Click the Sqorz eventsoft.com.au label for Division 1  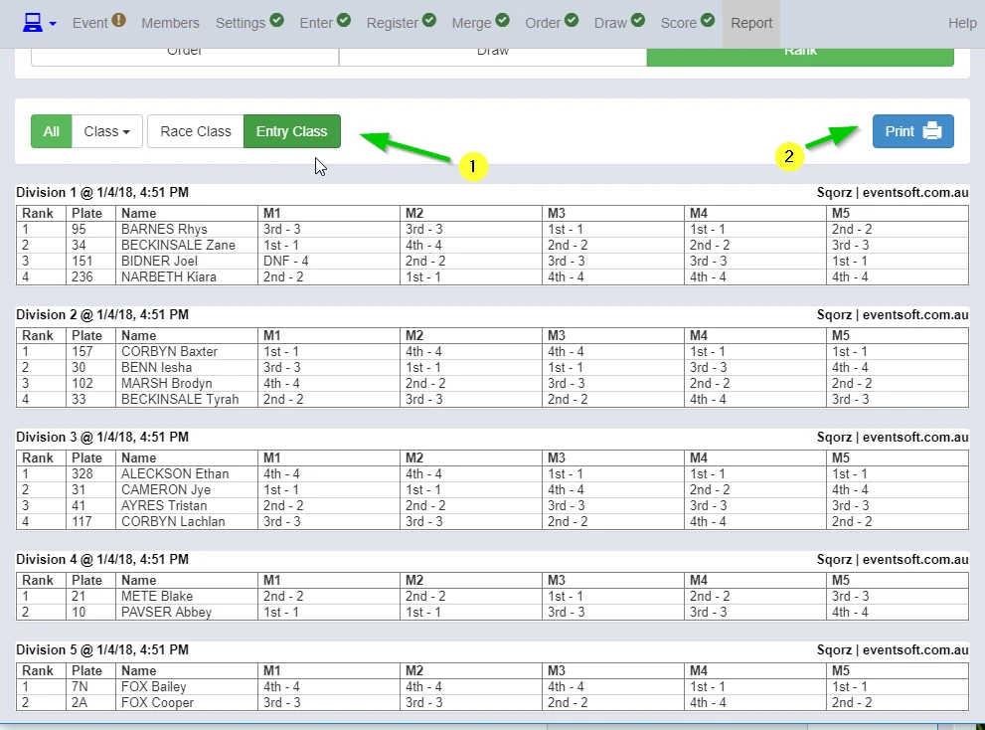tap(893, 192)
